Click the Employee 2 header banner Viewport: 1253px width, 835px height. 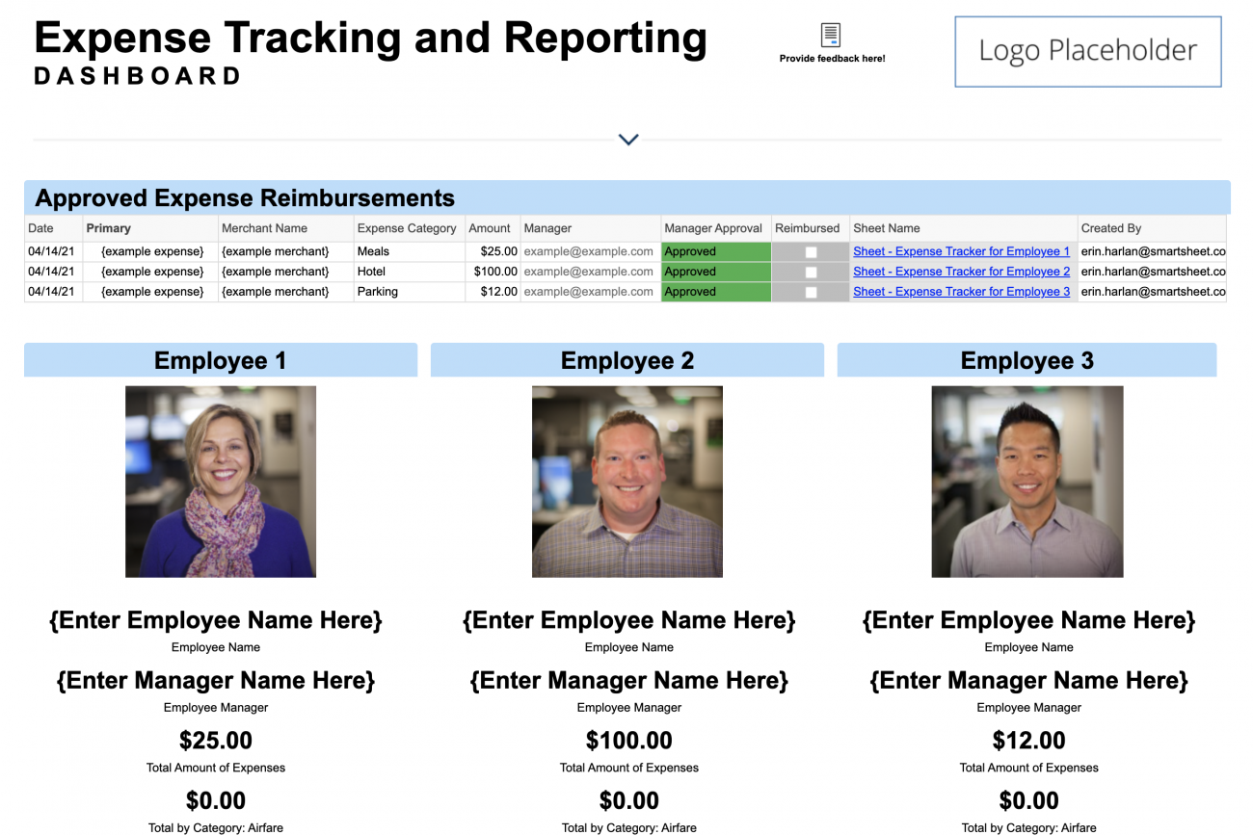[x=626, y=359]
